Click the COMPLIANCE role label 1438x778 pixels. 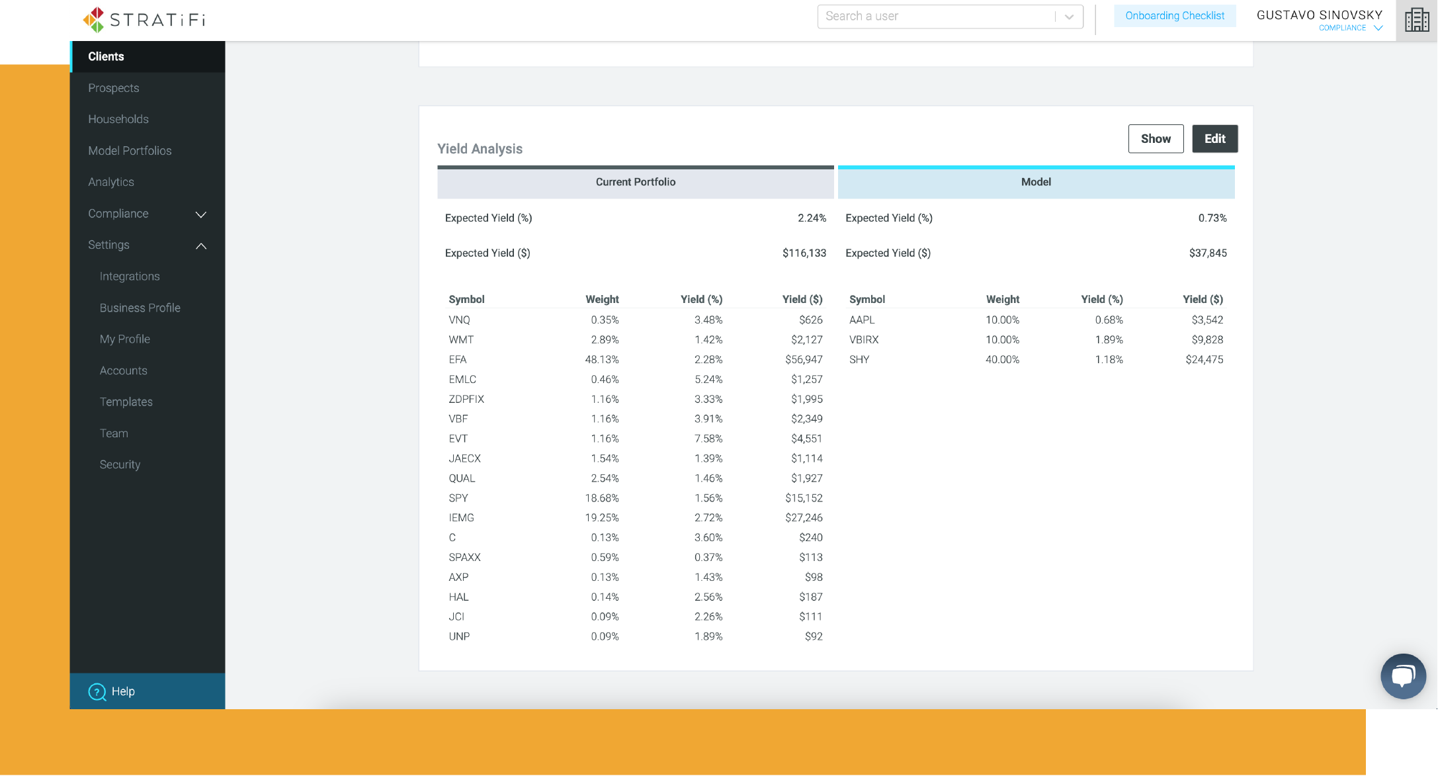tap(1342, 28)
